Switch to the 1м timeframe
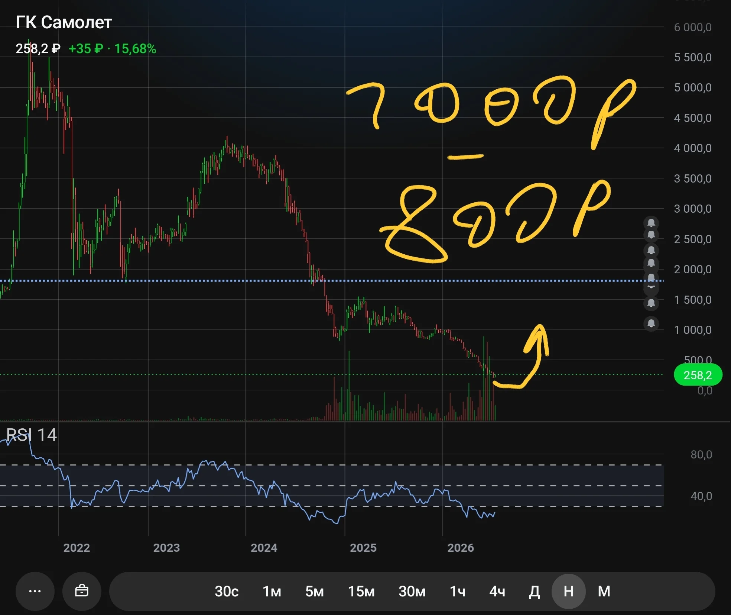The height and width of the screenshot is (615, 731). (x=272, y=591)
